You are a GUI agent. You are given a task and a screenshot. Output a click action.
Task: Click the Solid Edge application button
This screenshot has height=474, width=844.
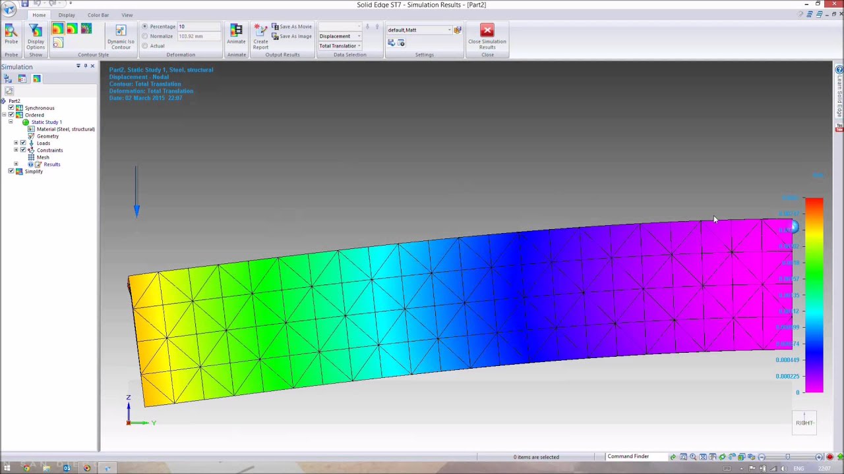(x=9, y=8)
